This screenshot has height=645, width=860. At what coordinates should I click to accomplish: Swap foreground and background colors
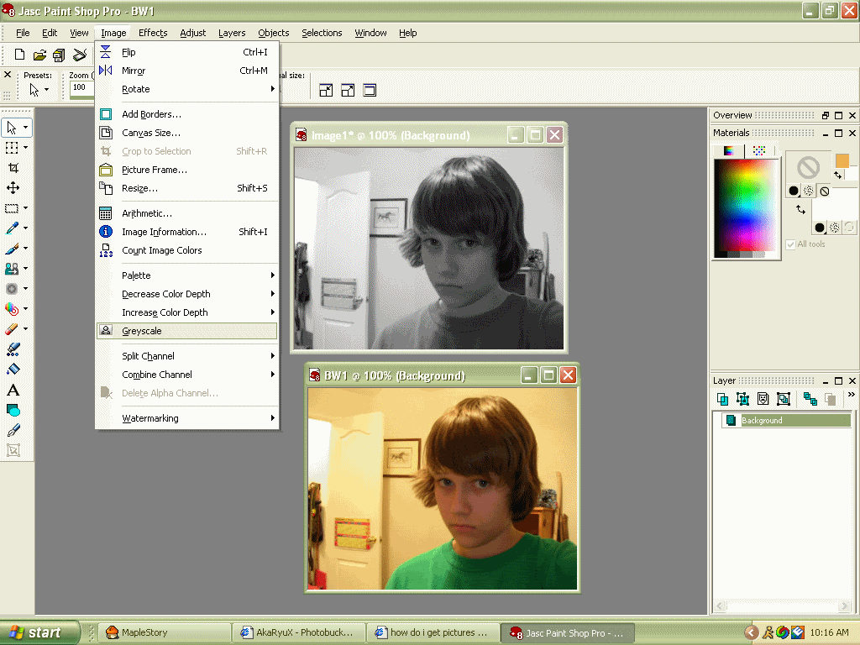click(837, 175)
